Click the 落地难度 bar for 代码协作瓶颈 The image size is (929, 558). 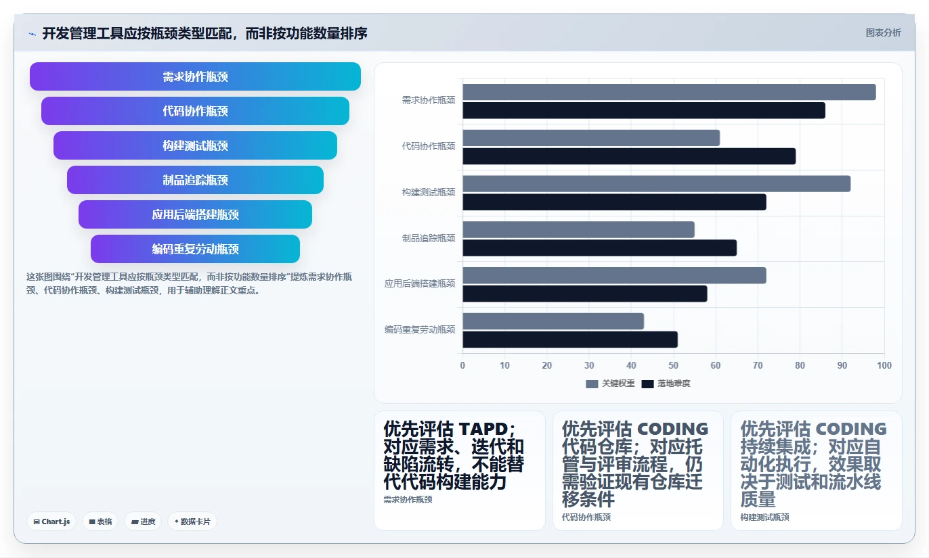coord(629,156)
